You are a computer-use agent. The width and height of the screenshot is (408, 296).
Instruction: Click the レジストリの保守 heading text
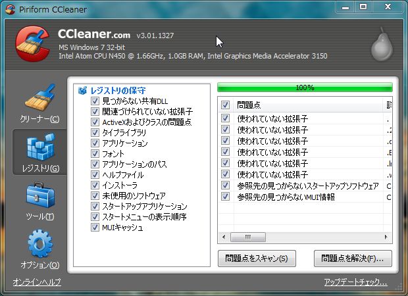point(118,91)
